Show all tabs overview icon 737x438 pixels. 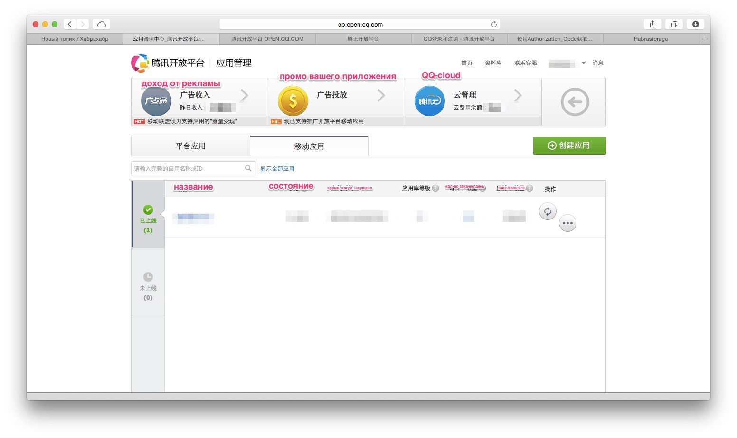pyautogui.click(x=674, y=24)
